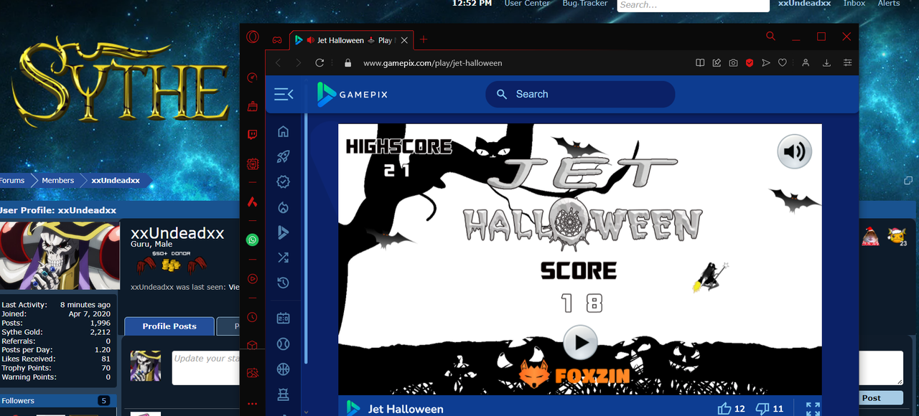Open the Downloads icon in browser toolbar
This screenshot has height=416, width=919.
pyautogui.click(x=827, y=63)
